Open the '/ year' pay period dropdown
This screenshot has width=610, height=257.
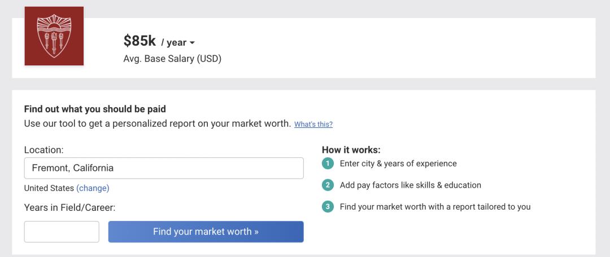point(178,43)
